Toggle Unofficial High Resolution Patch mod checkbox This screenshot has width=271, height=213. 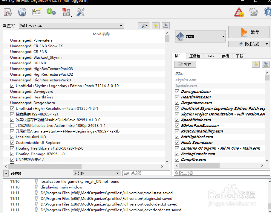[12, 109]
